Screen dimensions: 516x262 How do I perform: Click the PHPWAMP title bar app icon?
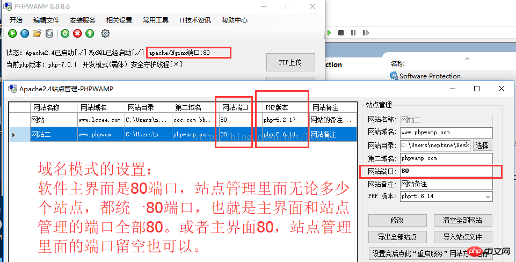(x=7, y=6)
